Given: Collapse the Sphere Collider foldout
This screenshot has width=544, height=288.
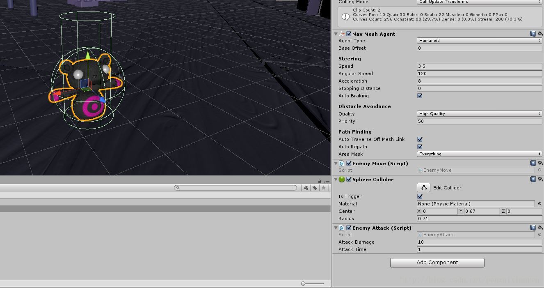Looking at the screenshot, I should (x=336, y=179).
